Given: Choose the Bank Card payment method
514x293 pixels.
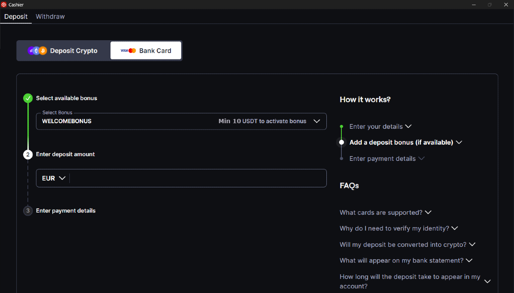Looking at the screenshot, I should point(146,50).
